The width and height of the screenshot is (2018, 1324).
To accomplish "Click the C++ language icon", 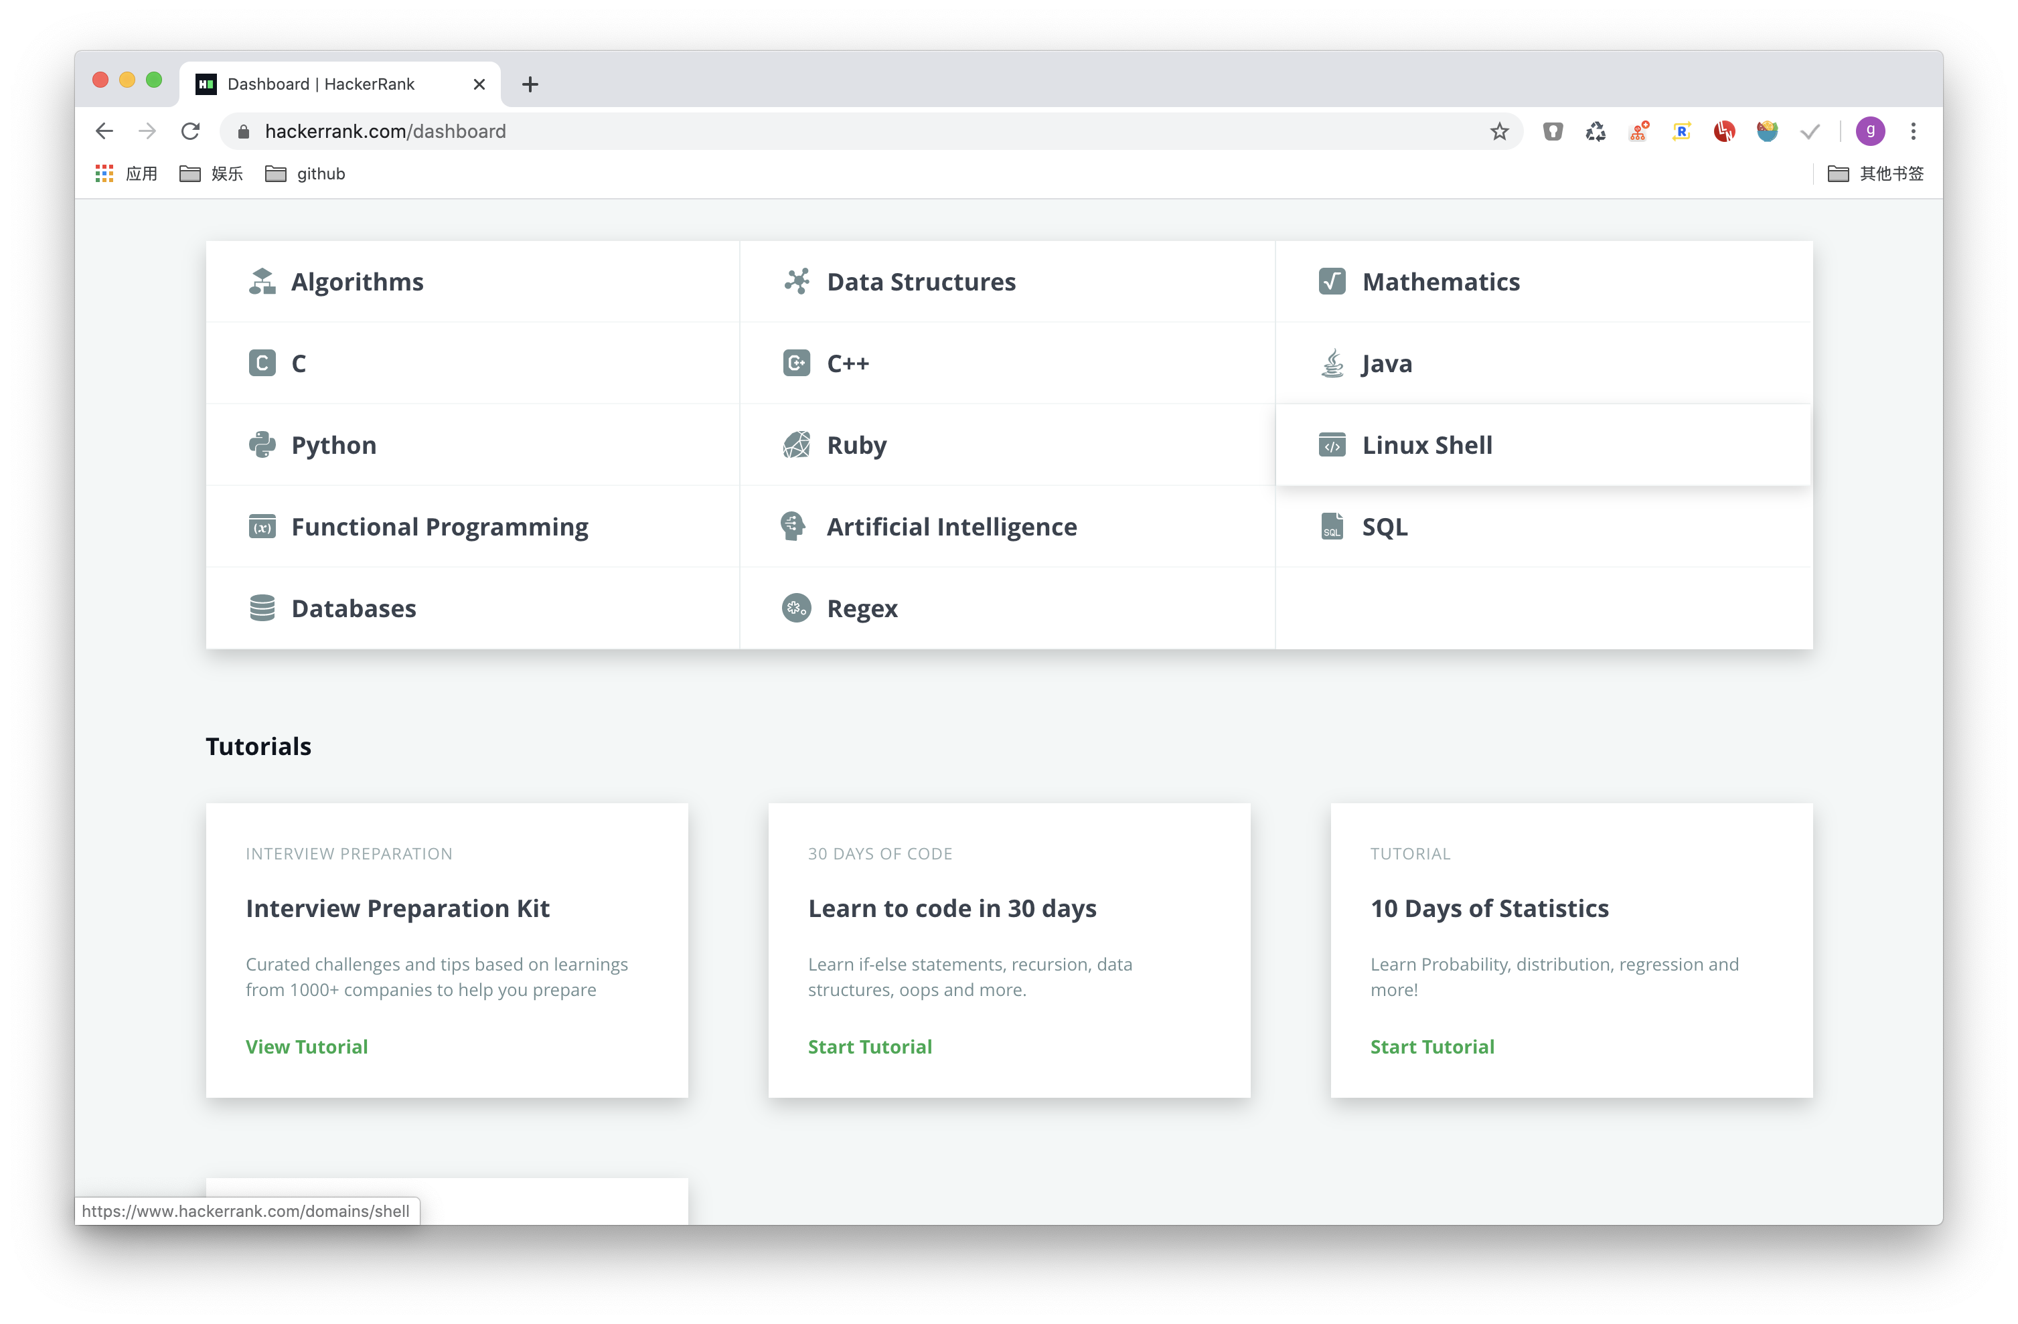I will (x=797, y=363).
